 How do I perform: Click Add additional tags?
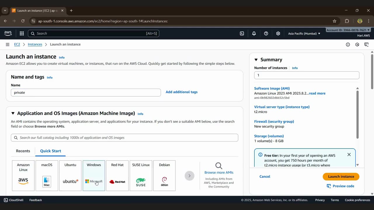[x=181, y=92]
